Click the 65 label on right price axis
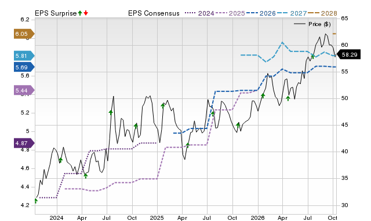 pyautogui.click(x=344, y=19)
